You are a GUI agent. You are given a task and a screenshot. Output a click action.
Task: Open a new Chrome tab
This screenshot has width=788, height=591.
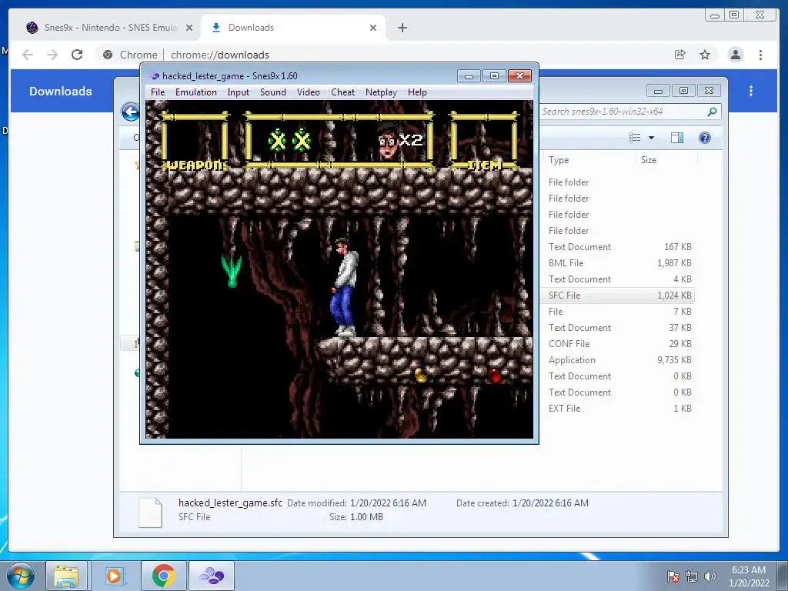pos(402,28)
